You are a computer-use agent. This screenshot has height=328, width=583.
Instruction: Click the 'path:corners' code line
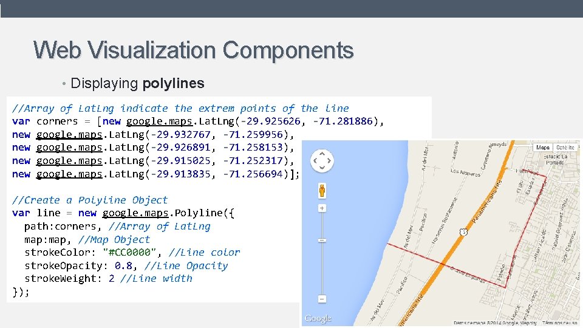[117, 227]
